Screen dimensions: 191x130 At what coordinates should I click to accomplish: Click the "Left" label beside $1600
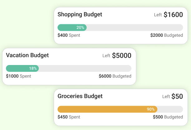[x=158, y=15]
